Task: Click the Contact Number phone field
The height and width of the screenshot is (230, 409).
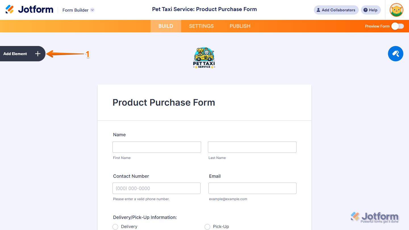Action: (x=156, y=188)
